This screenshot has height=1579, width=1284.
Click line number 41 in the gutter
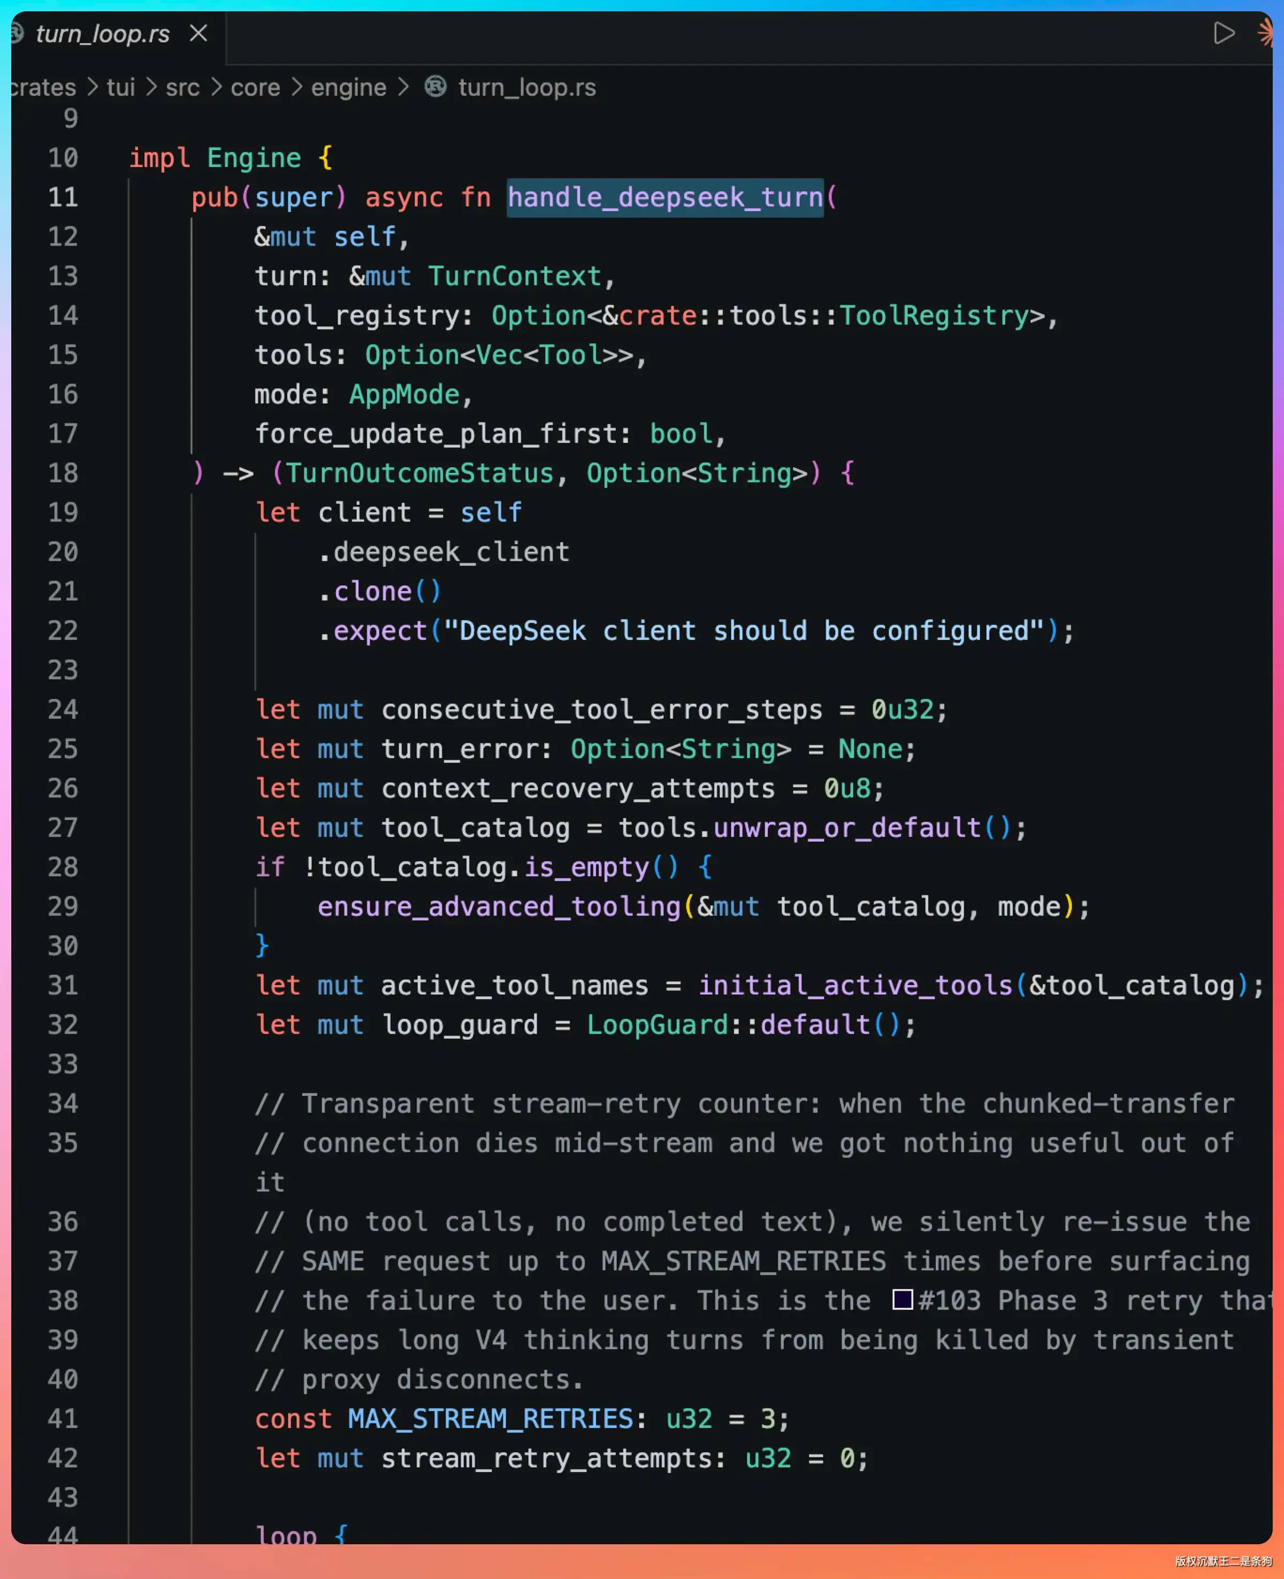(x=63, y=1419)
